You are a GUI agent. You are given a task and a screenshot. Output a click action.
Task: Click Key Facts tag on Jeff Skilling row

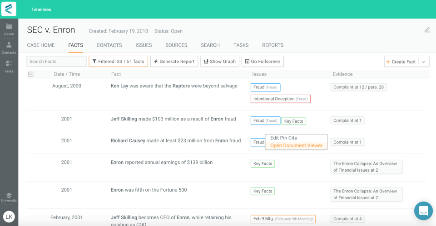point(294,121)
